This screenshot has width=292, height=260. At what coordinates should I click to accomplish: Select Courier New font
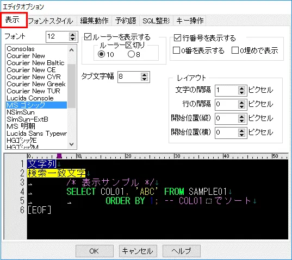coord(36,56)
